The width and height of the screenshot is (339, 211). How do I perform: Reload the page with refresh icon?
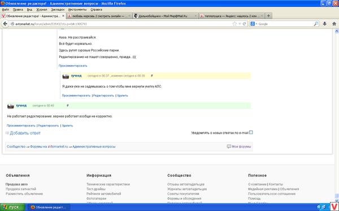tap(244, 24)
